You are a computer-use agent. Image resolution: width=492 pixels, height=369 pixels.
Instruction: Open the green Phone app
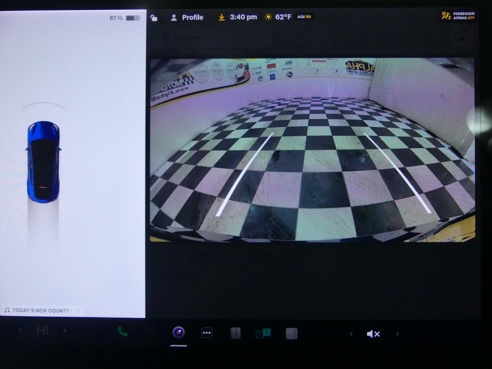tap(123, 331)
